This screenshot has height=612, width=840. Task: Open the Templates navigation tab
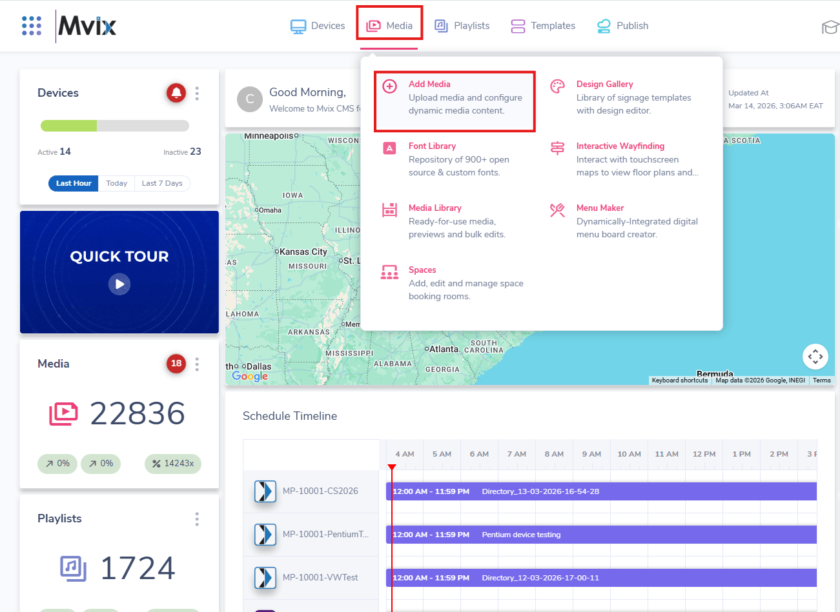click(543, 26)
